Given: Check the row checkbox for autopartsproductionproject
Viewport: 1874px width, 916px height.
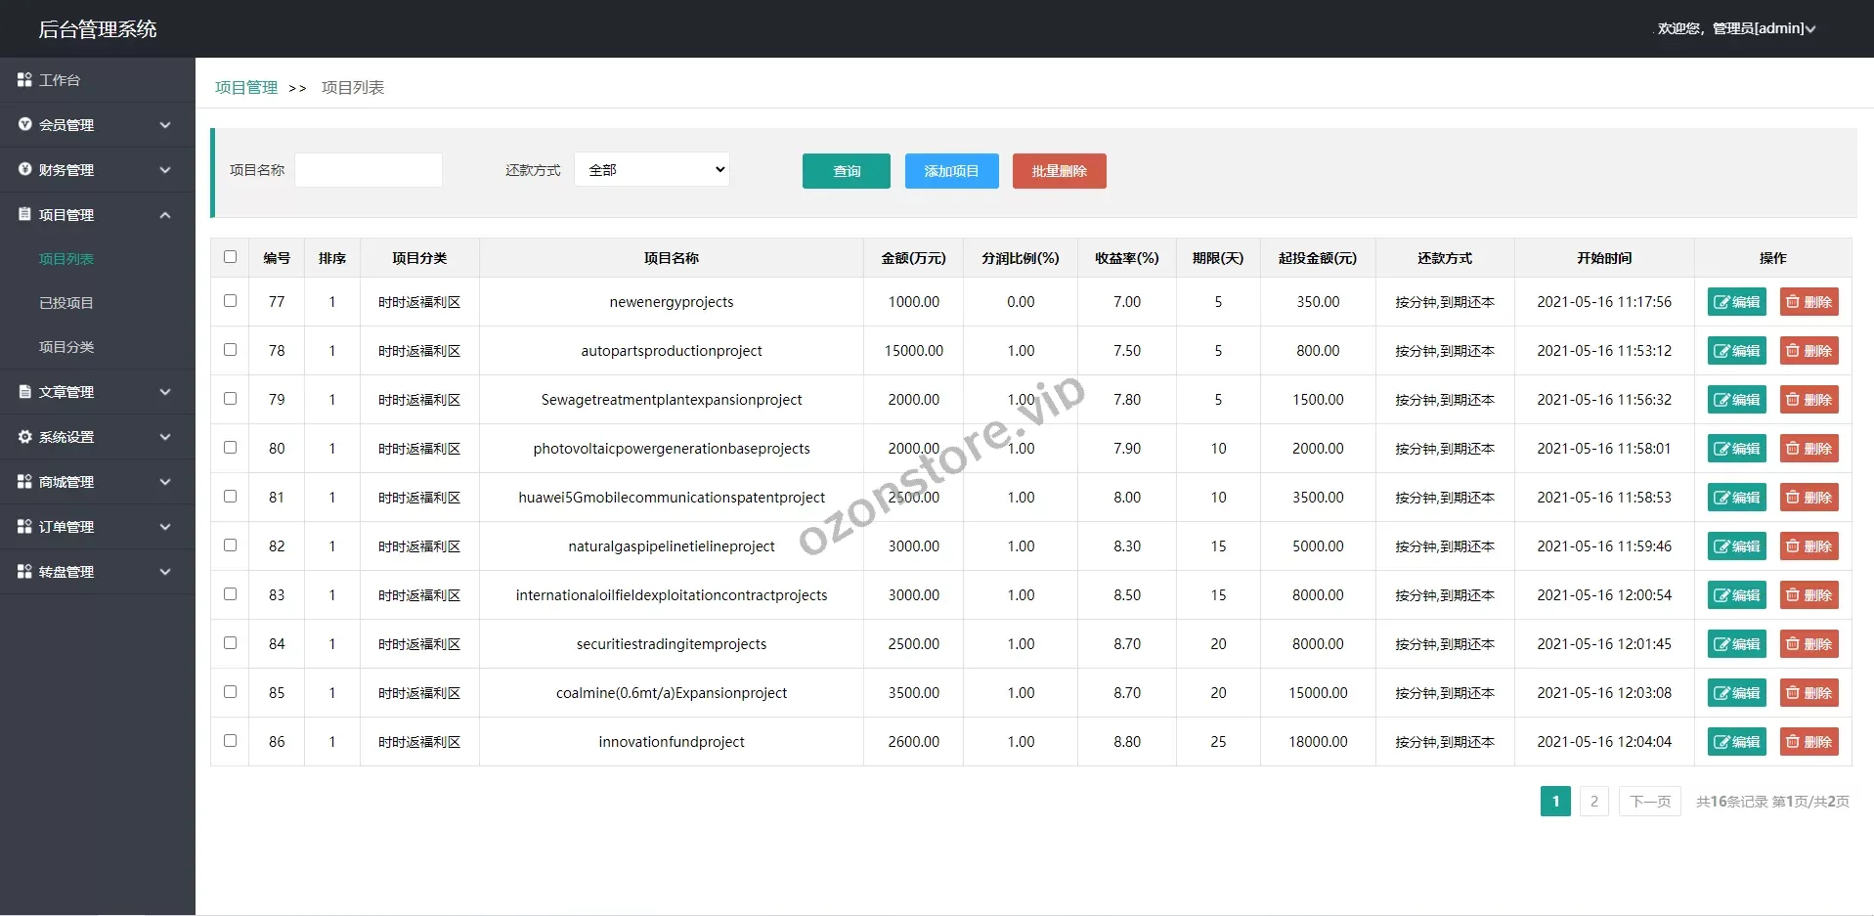Looking at the screenshot, I should [230, 350].
